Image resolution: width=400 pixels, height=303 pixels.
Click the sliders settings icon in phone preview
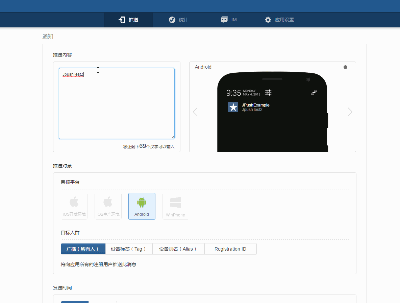coord(268,92)
